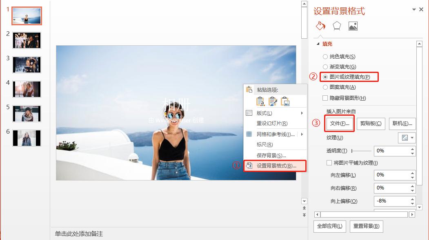Decrease 透明度 with down spinner
The height and width of the screenshot is (240, 429).
click(x=412, y=154)
